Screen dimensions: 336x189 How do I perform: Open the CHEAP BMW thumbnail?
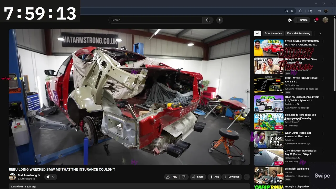click(269, 187)
